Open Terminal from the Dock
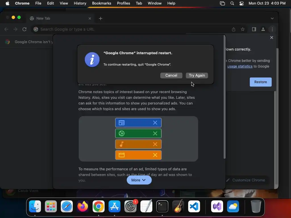The width and height of the screenshot is (291, 218). (162, 206)
